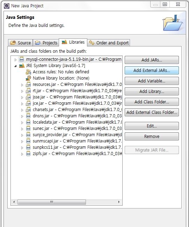
Task: Select 'Native library location: (None)'
Action: pyautogui.click(x=61, y=78)
